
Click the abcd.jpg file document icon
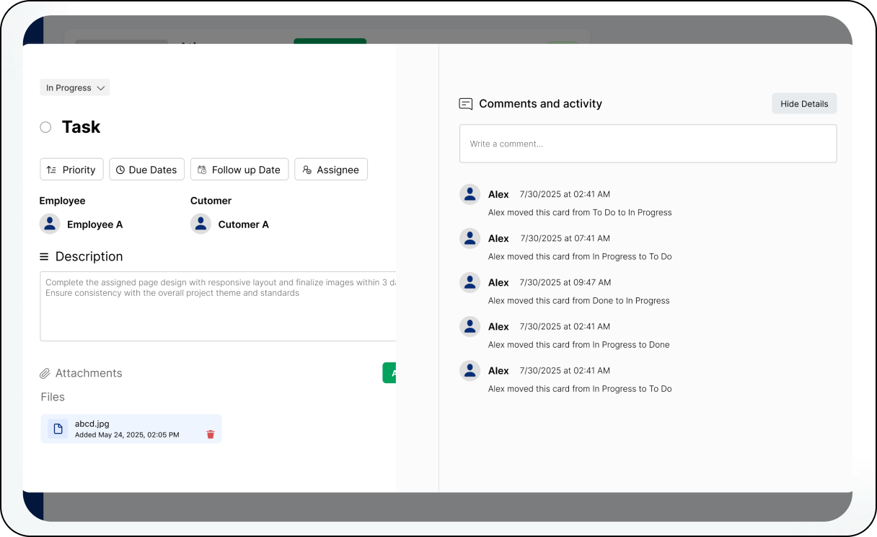[x=58, y=429]
